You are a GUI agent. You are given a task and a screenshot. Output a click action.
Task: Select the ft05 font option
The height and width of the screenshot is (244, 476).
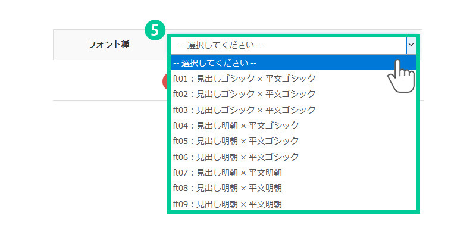[236, 141]
